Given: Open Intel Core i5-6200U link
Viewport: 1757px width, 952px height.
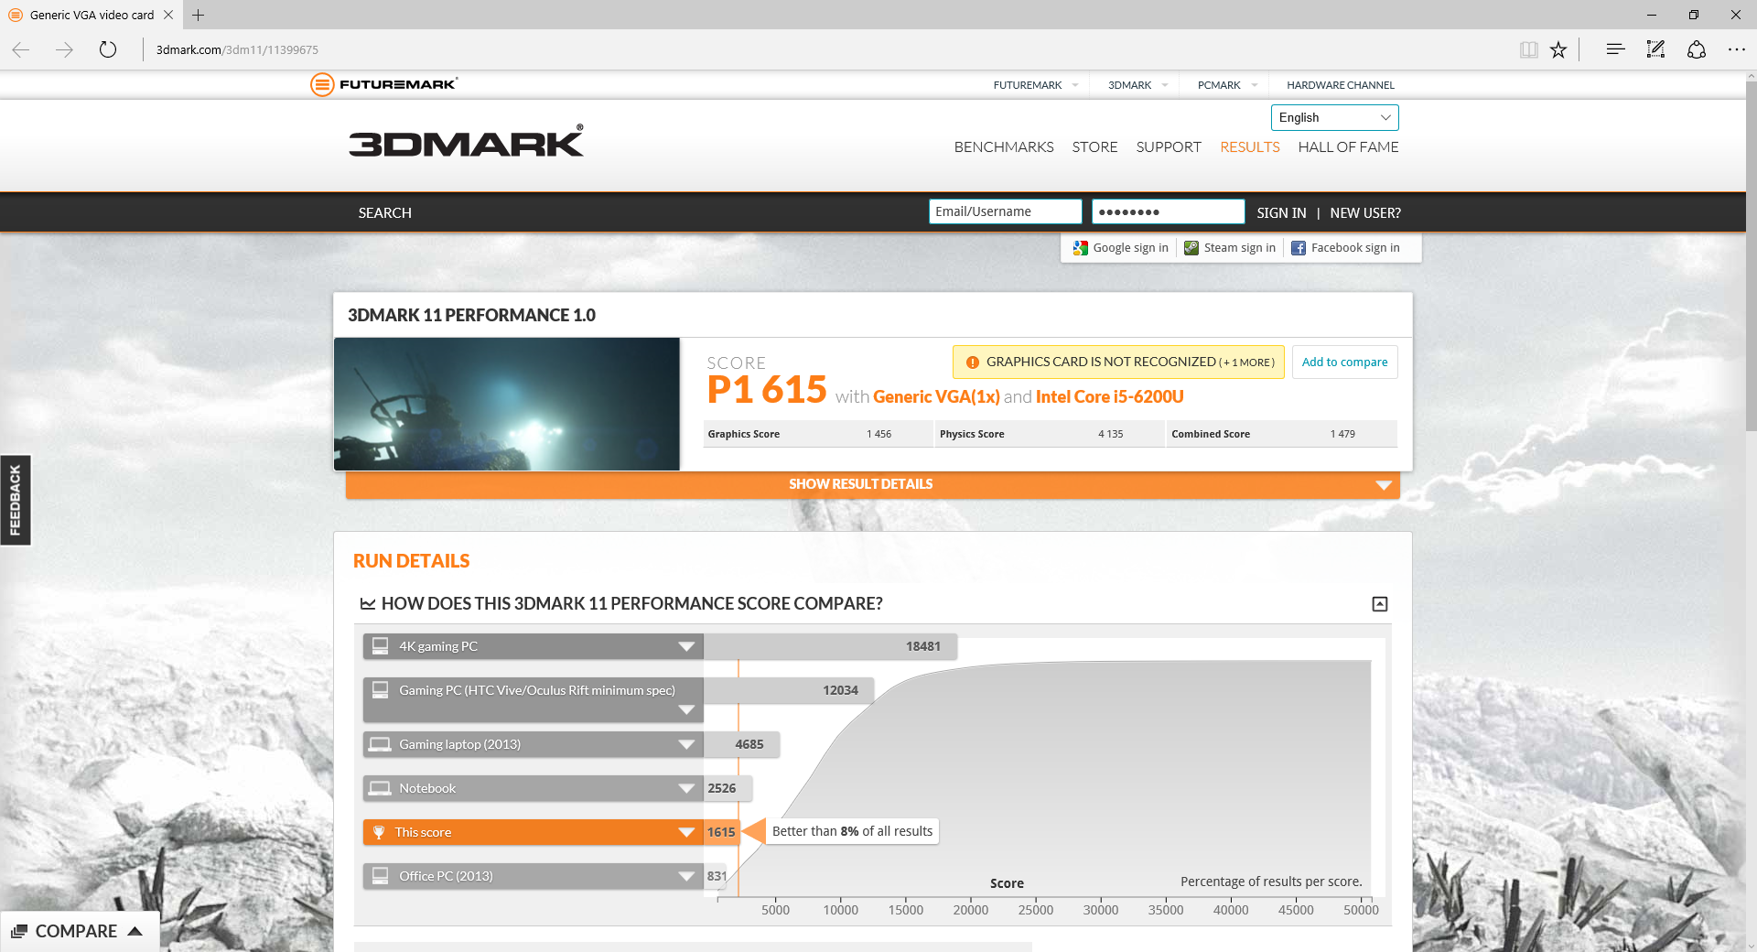Looking at the screenshot, I should pyautogui.click(x=1109, y=396).
